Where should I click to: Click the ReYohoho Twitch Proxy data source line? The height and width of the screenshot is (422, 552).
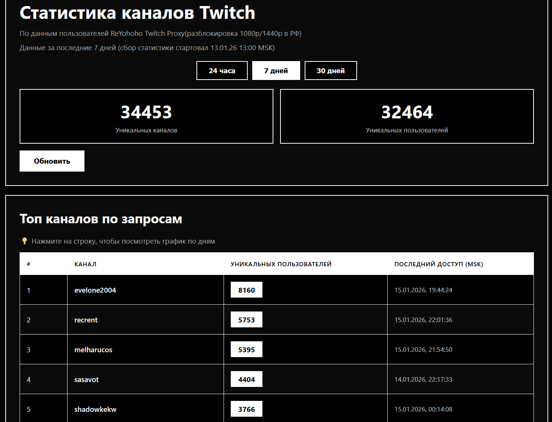[161, 34]
